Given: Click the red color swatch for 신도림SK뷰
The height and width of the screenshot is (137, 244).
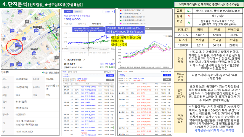Looking at the screenshot, I should [120, 10].
